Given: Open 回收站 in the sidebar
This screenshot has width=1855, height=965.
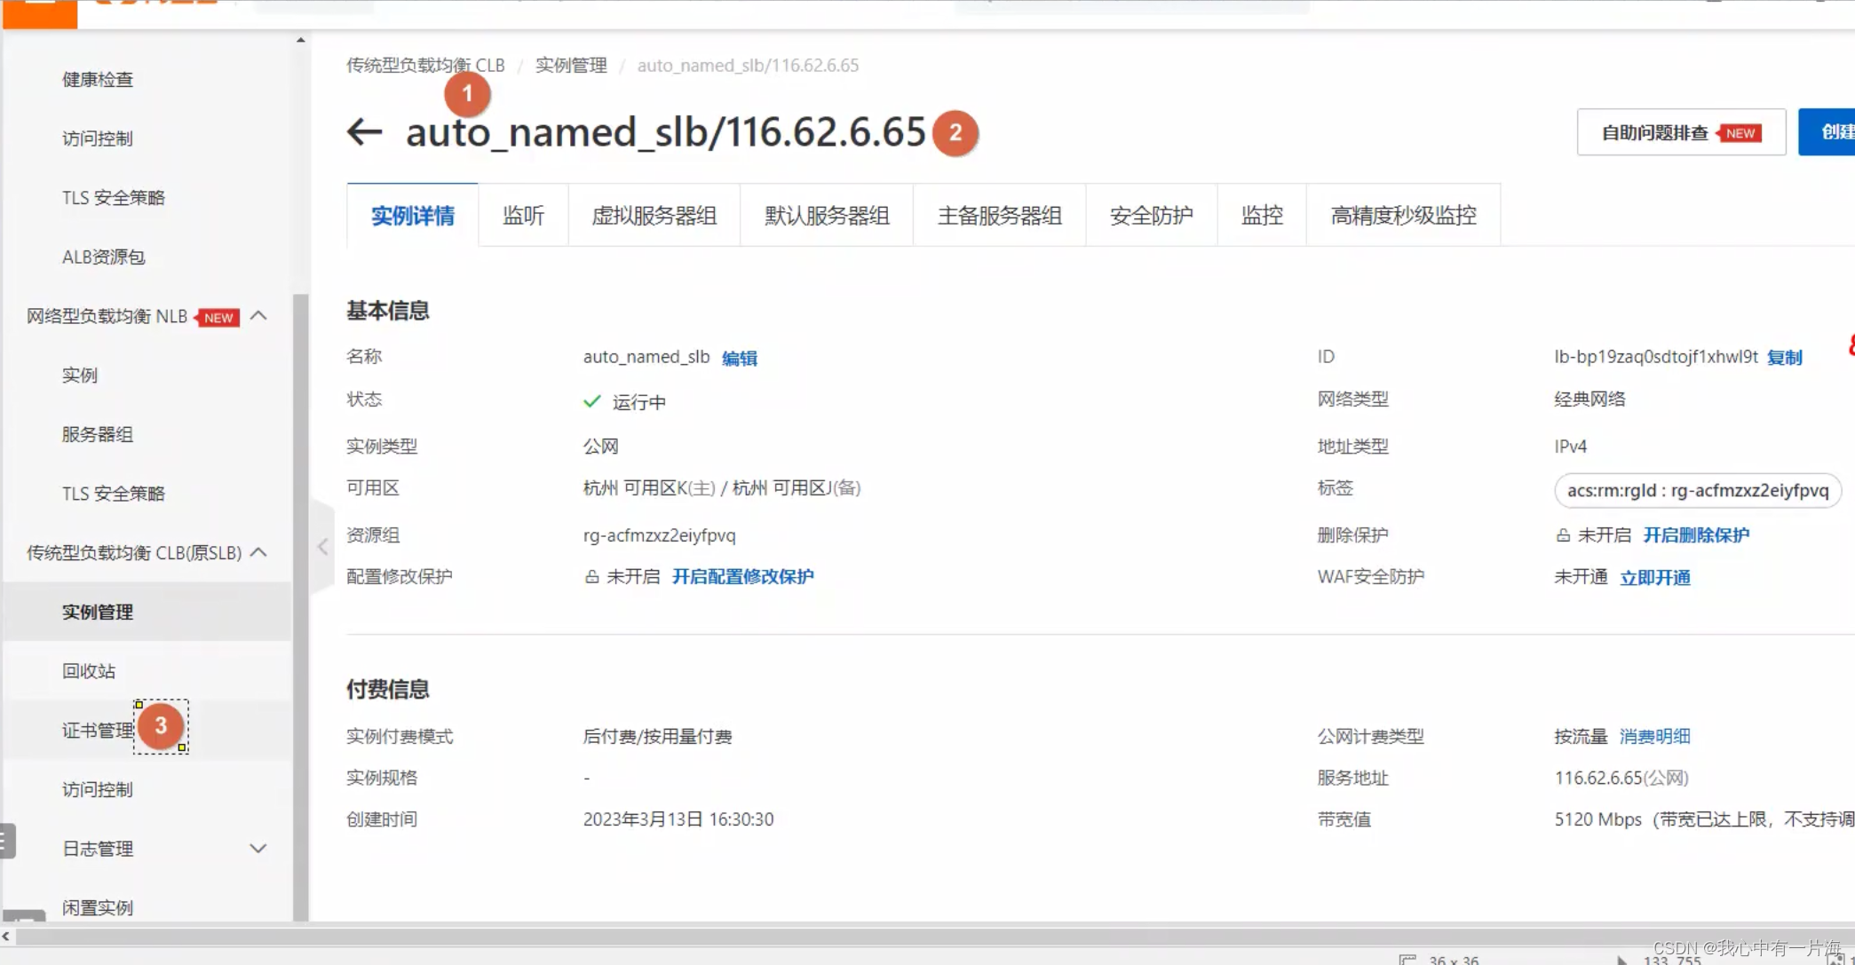Looking at the screenshot, I should pyautogui.click(x=89, y=671).
